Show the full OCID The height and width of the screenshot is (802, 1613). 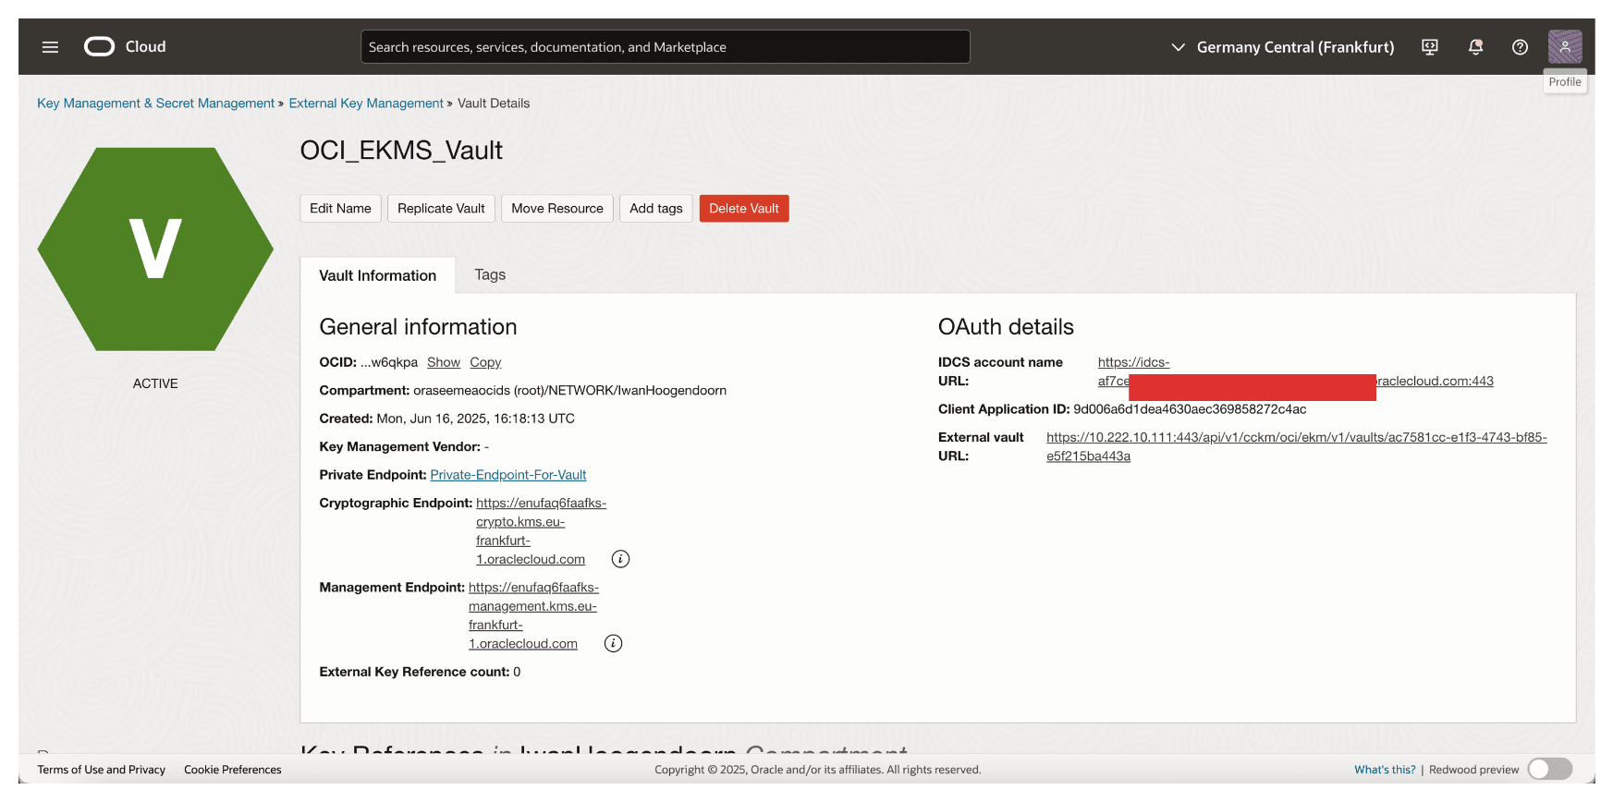coord(444,362)
